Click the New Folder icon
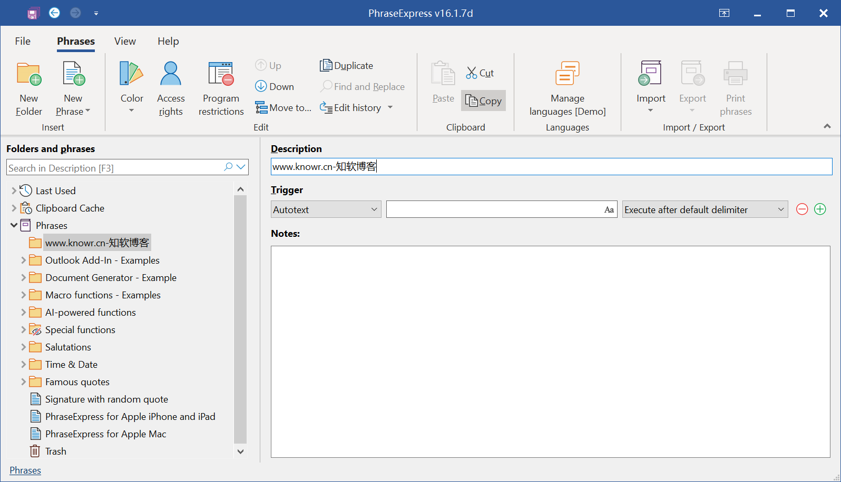This screenshot has height=482, width=841. click(29, 74)
